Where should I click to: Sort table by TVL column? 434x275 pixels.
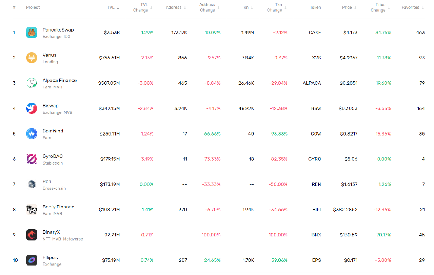(113, 7)
